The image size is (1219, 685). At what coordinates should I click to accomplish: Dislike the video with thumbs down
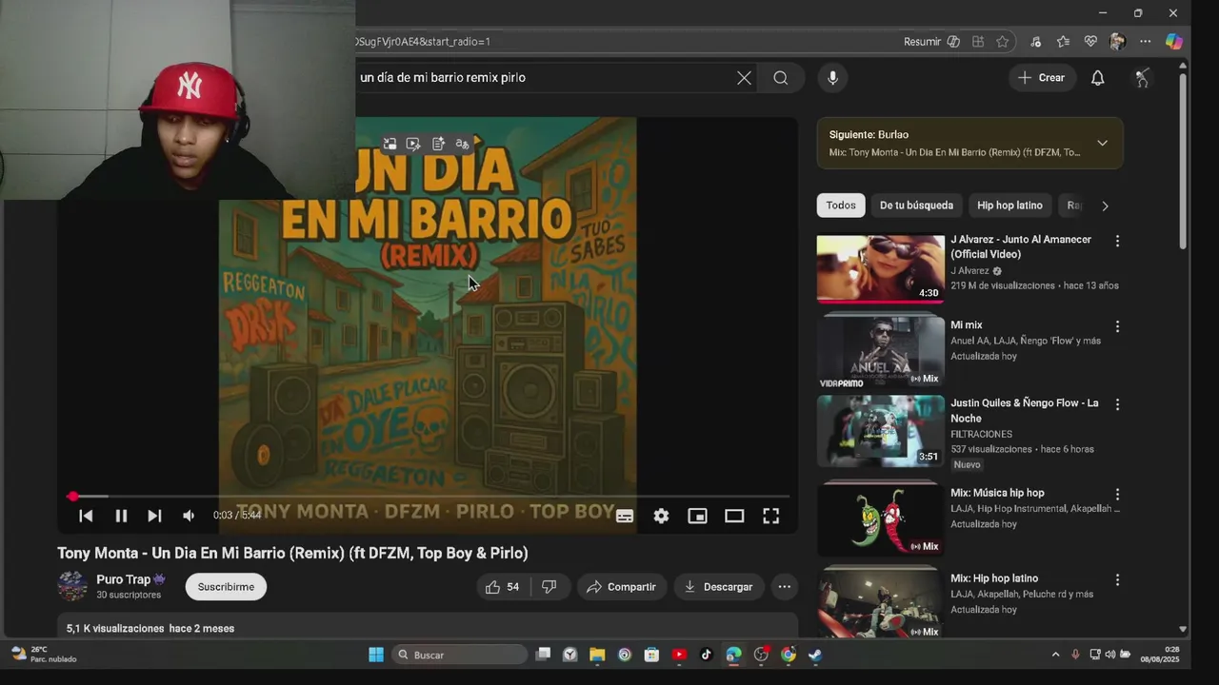point(549,587)
